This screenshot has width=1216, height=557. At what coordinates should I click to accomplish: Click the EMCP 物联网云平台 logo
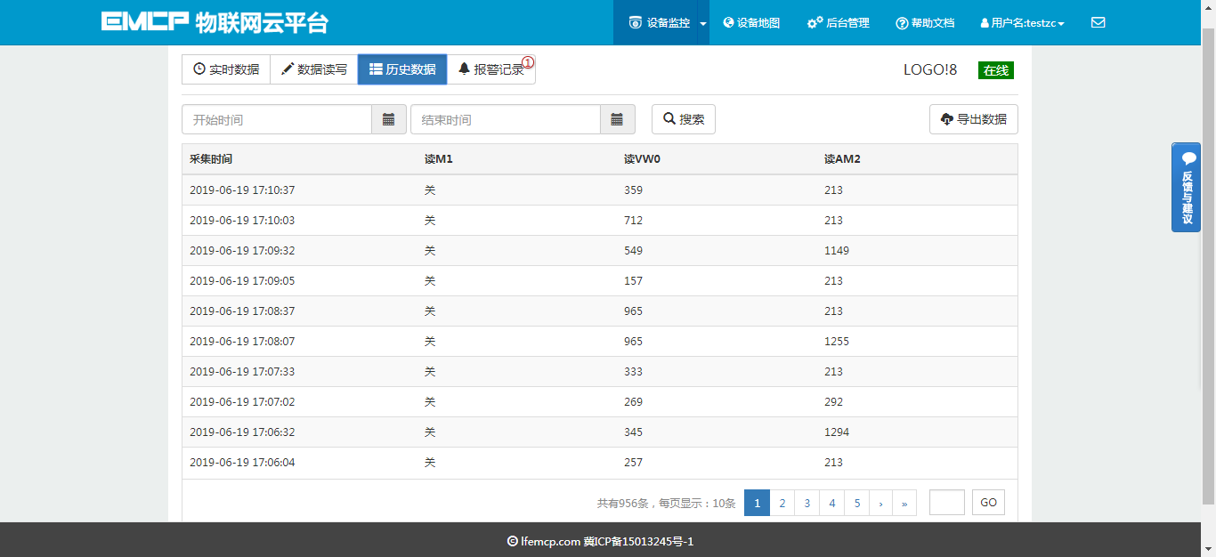[215, 22]
